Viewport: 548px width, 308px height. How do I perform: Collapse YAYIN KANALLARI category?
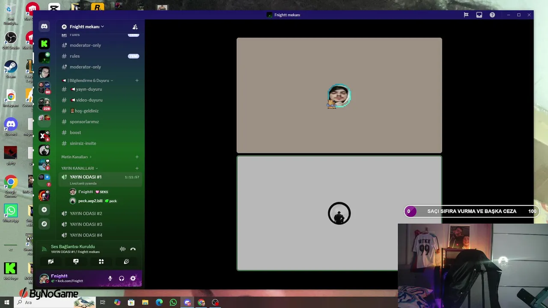click(79, 168)
